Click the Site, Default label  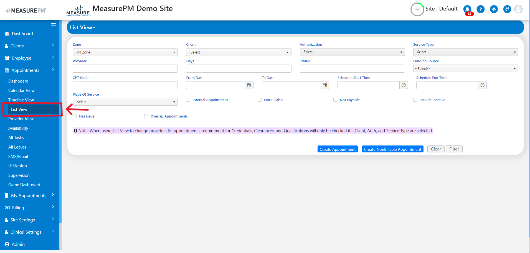442,9
